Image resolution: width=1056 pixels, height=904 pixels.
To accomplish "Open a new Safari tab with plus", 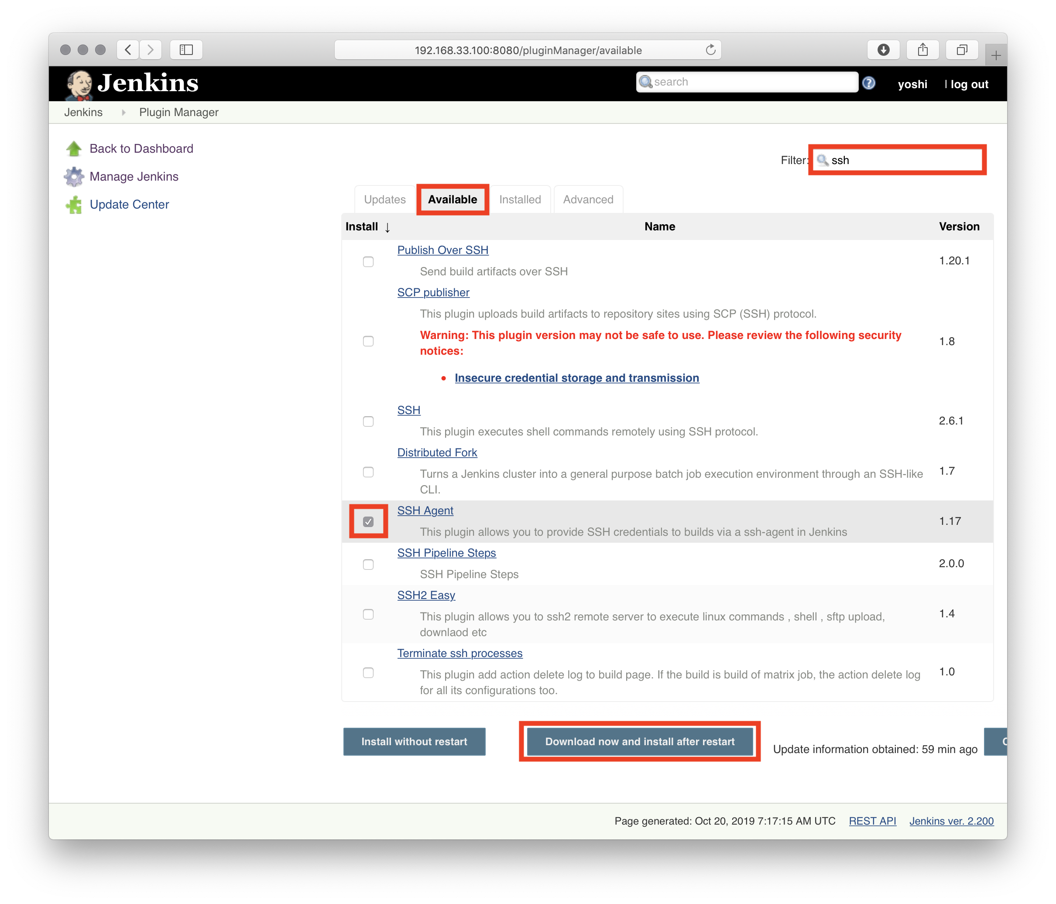I will [x=996, y=55].
